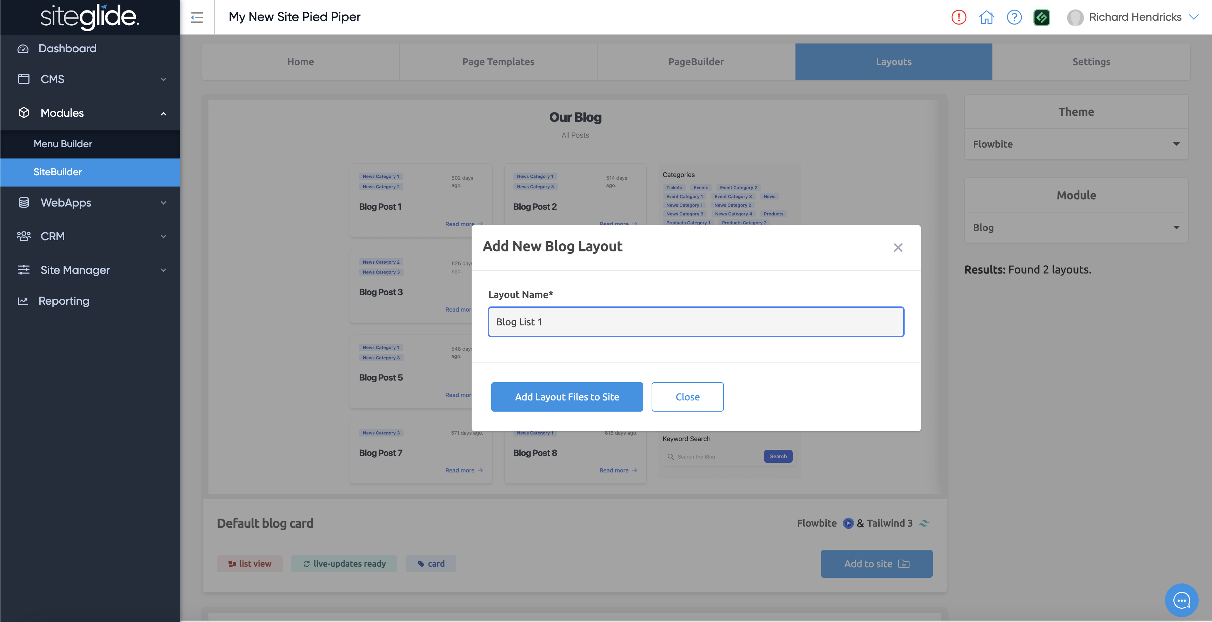Click Add Layout Files to Site button
The width and height of the screenshot is (1212, 622).
[x=566, y=397]
